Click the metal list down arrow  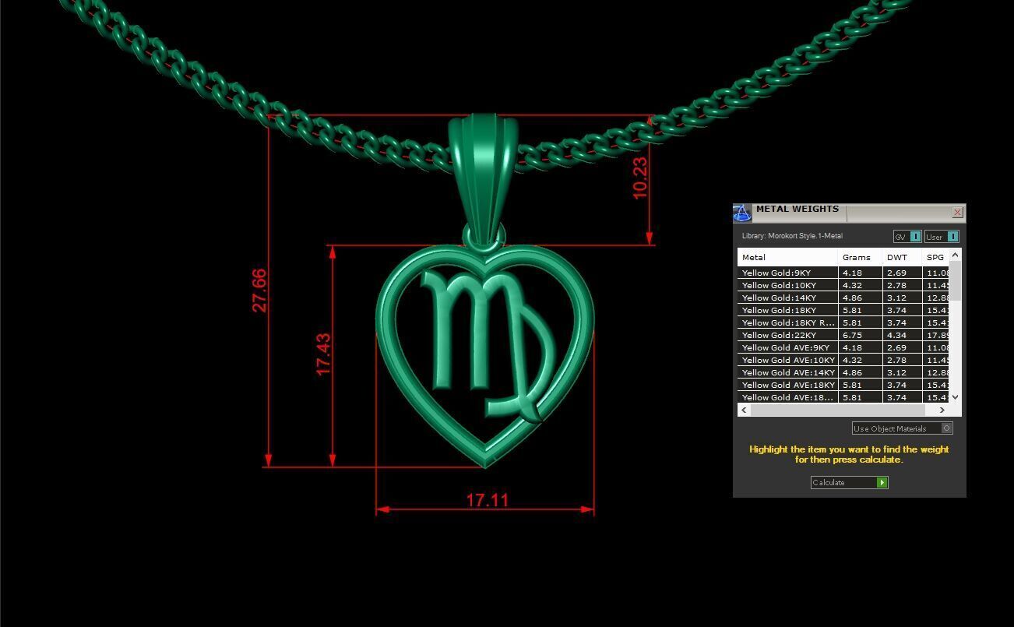pos(956,397)
